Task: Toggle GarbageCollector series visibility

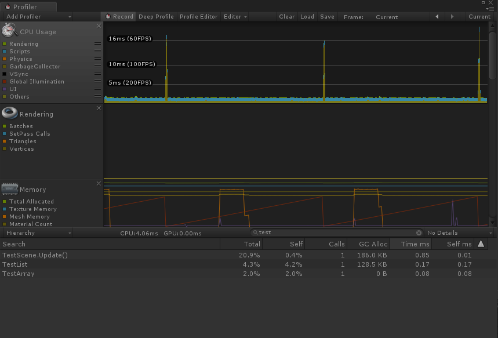Action: (5, 67)
